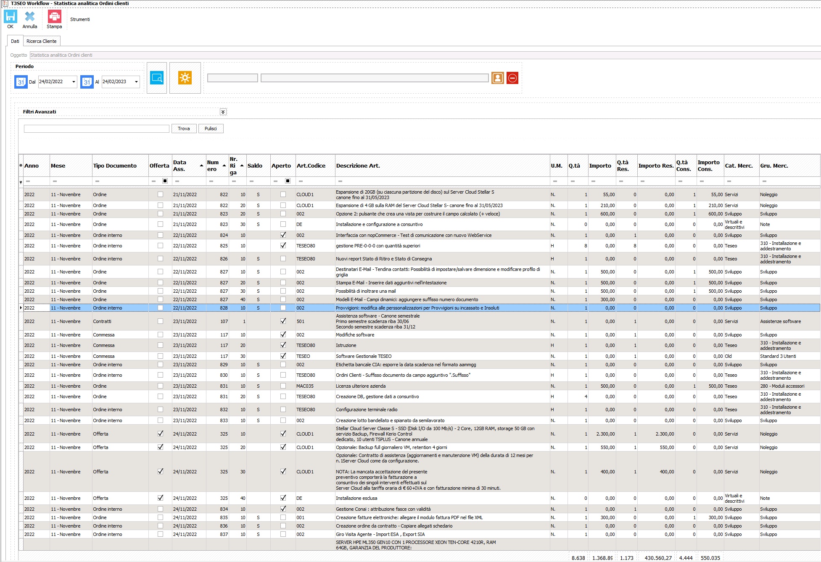Click equals filter operator under Importo
821x562 pixels.
[x=593, y=181]
